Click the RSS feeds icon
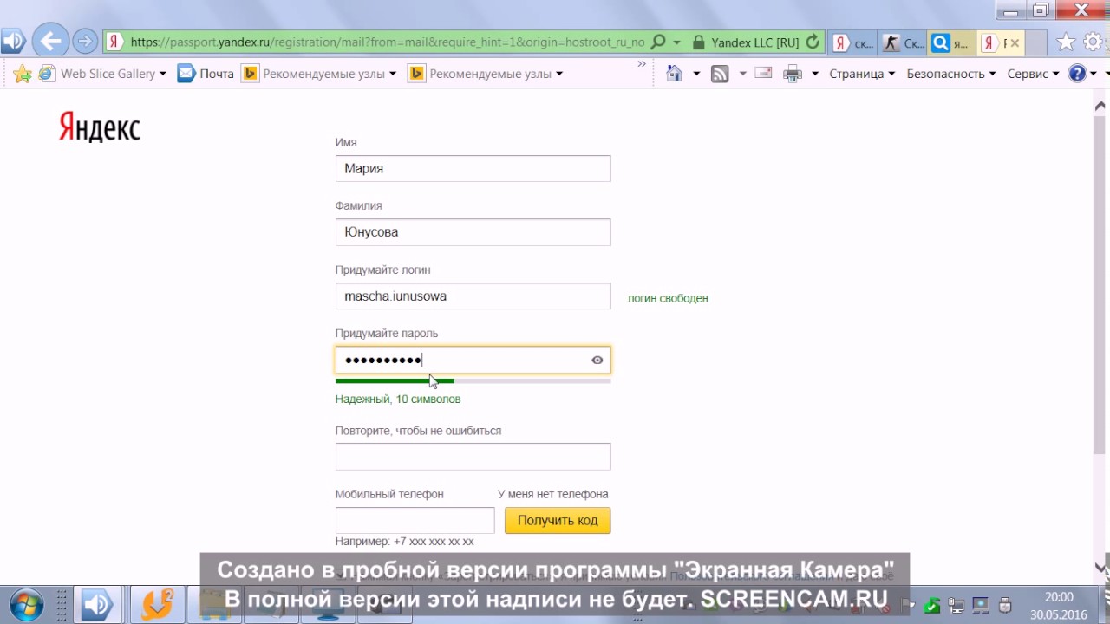 (x=720, y=74)
